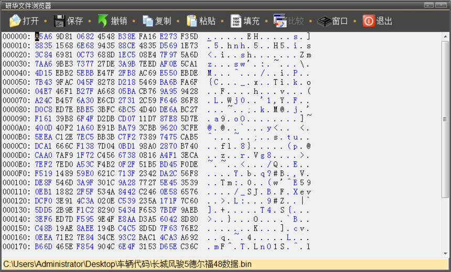Click hex word 3C84 in row 000020
The height and width of the screenshot is (272, 451).
tap(44, 55)
